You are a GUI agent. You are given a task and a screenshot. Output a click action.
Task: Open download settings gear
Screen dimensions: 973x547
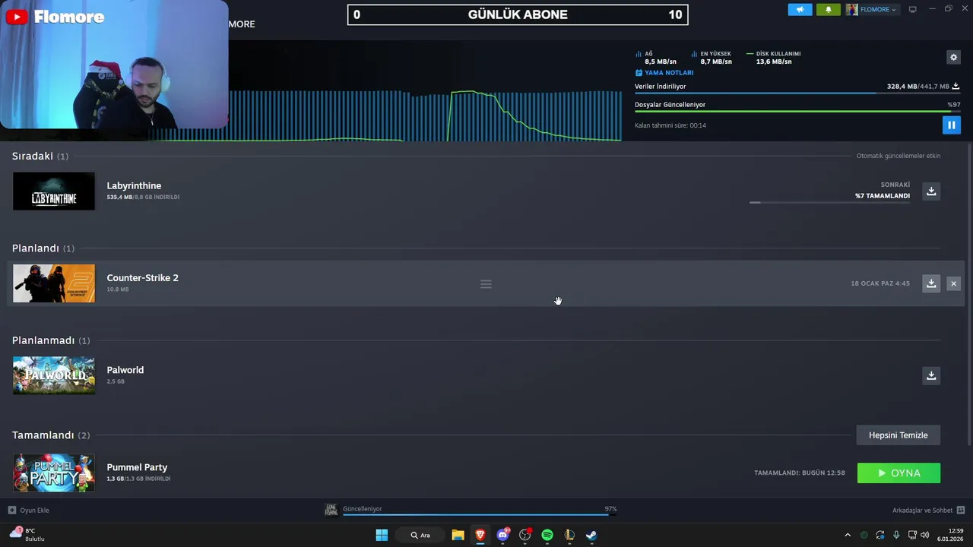pos(953,57)
